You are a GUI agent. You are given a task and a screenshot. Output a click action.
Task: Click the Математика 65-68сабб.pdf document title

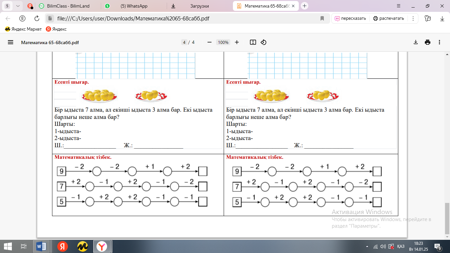50,42
